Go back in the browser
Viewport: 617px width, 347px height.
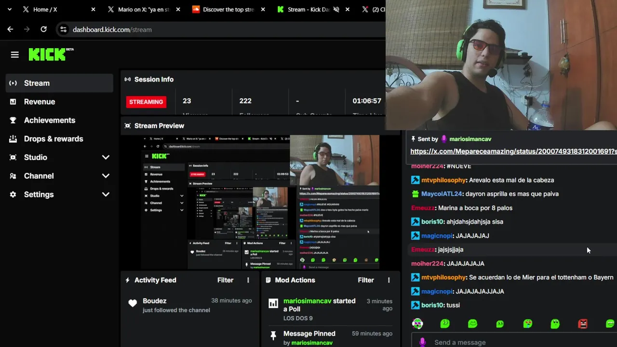click(x=10, y=29)
